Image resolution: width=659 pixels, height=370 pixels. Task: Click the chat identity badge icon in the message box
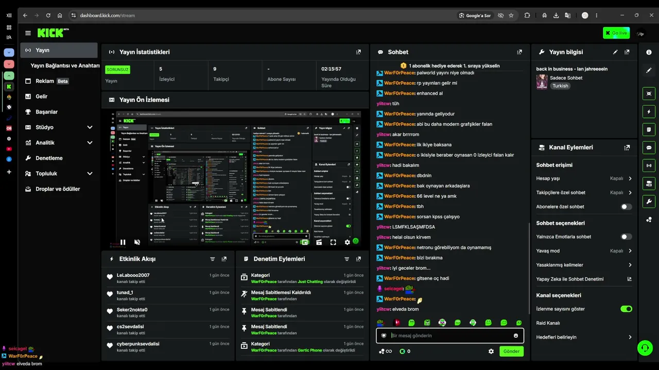[x=384, y=336]
